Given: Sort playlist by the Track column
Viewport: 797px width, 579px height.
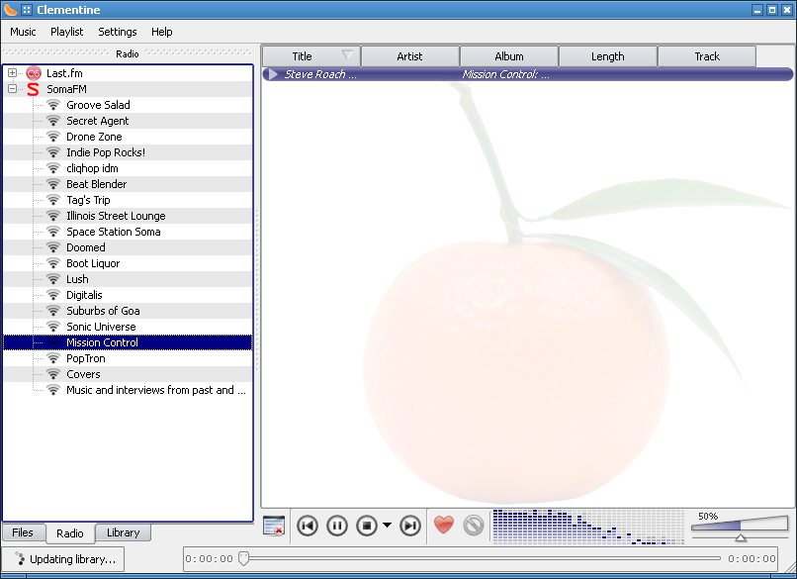Looking at the screenshot, I should coord(707,56).
